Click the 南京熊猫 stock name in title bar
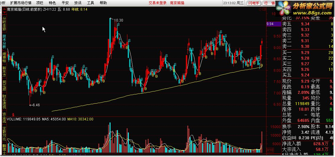 click(177, 3)
